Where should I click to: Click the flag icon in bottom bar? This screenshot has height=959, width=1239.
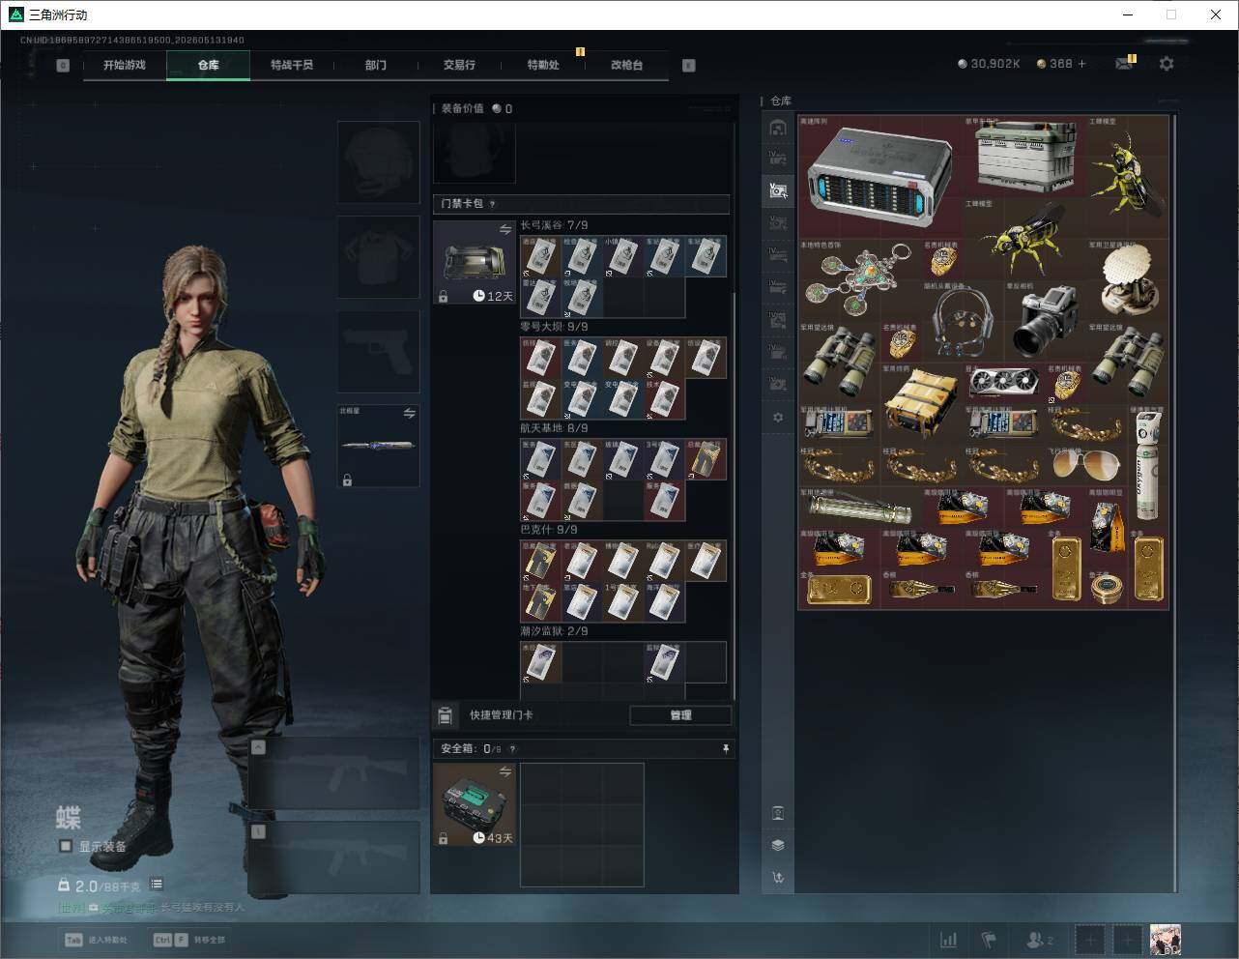(x=989, y=940)
